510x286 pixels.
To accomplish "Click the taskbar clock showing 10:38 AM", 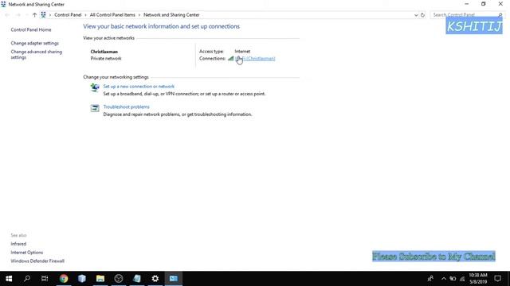I will (x=478, y=279).
